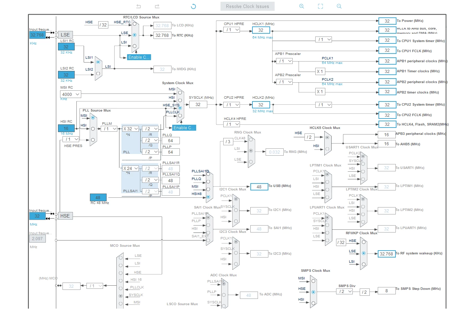Image resolution: width=459 pixels, height=310 pixels.
Task: Open the HCLK4 HPRE prescaler dropdown
Action: point(232,124)
